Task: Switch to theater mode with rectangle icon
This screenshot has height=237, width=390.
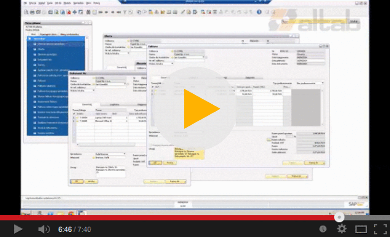Action: coord(361,229)
